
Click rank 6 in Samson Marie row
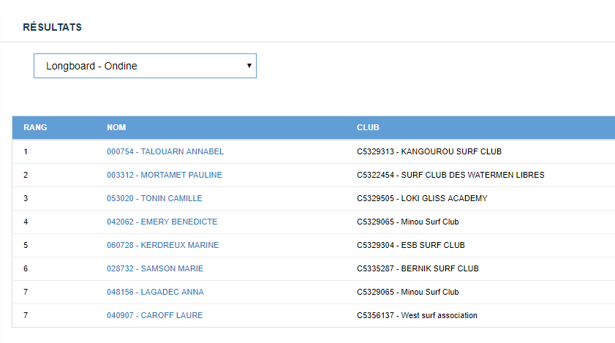(x=26, y=269)
